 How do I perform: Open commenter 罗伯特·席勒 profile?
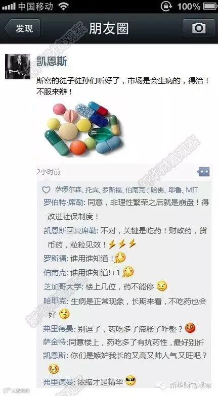[x=63, y=203]
